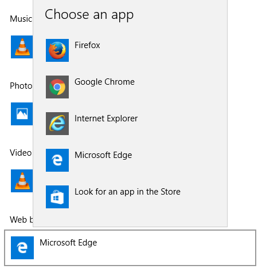Viewport: 262px width, 273px height.
Task: Click the VLC cone icon under Music
Action: click(x=22, y=47)
